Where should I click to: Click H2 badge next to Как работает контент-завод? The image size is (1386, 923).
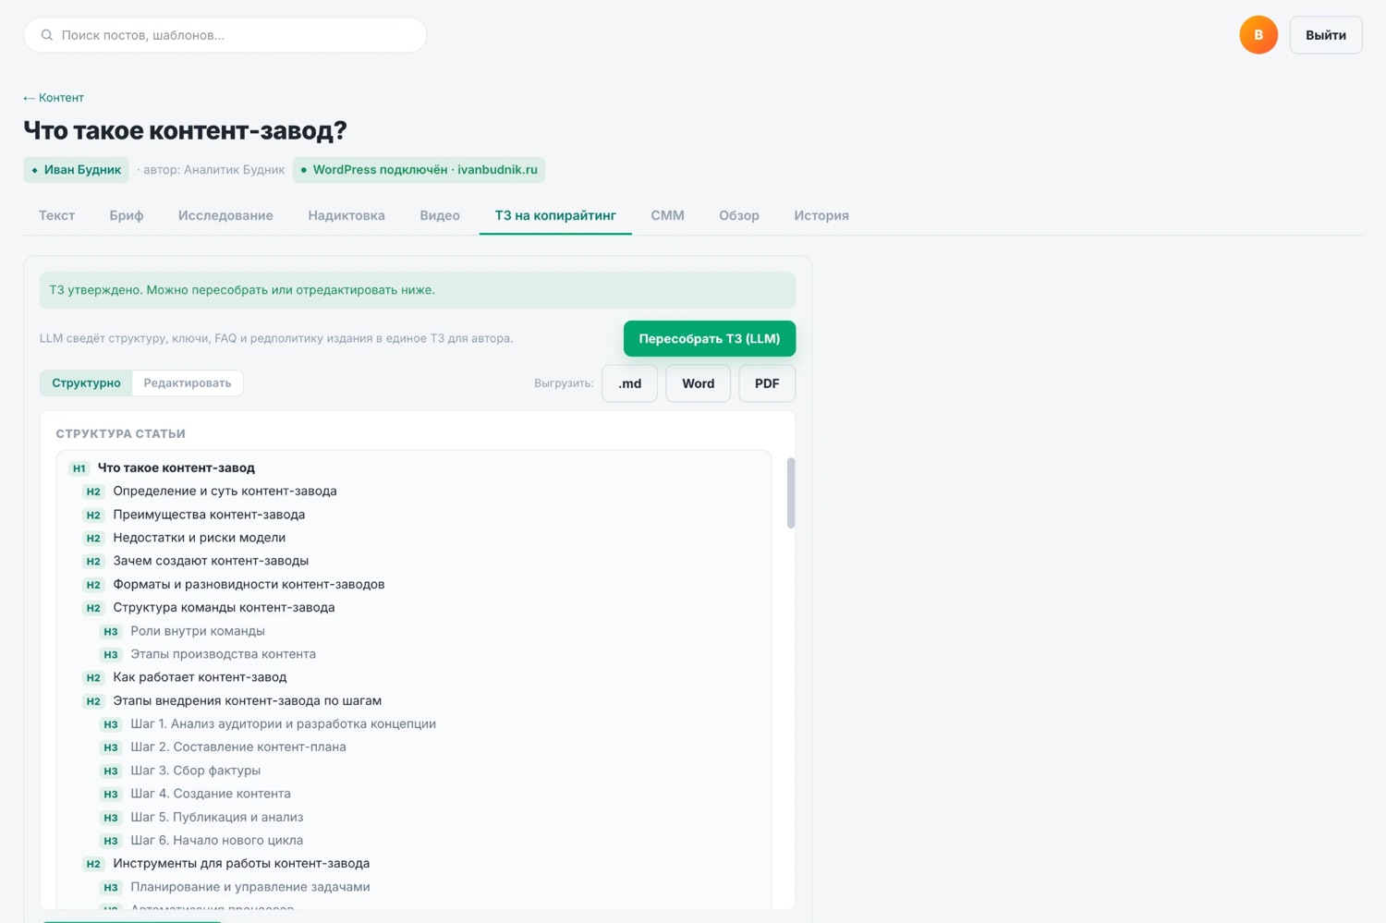pyautogui.click(x=93, y=677)
